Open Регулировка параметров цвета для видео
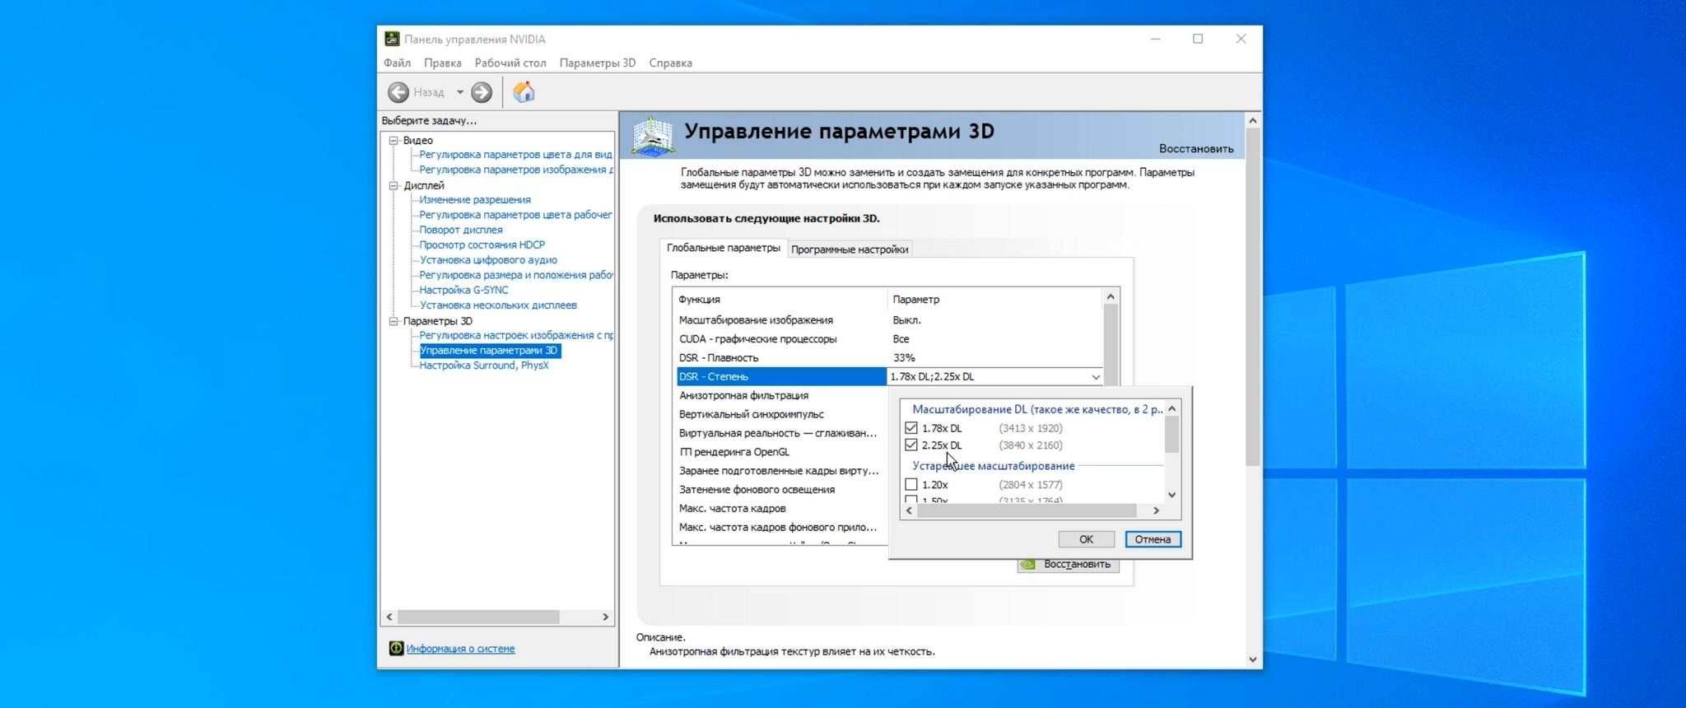The height and width of the screenshot is (708, 1686). coord(515,155)
